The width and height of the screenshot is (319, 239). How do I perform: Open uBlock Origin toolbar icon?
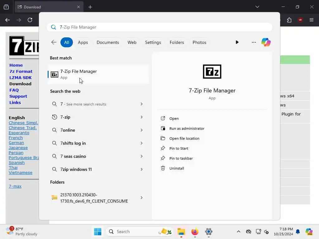pos(300,20)
